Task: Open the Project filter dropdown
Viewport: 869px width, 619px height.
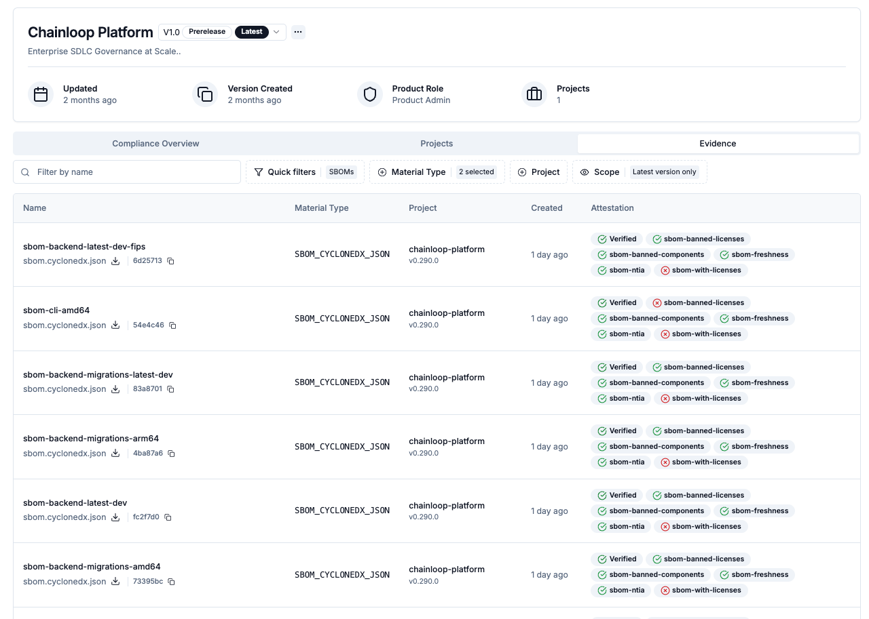Action: click(538, 172)
